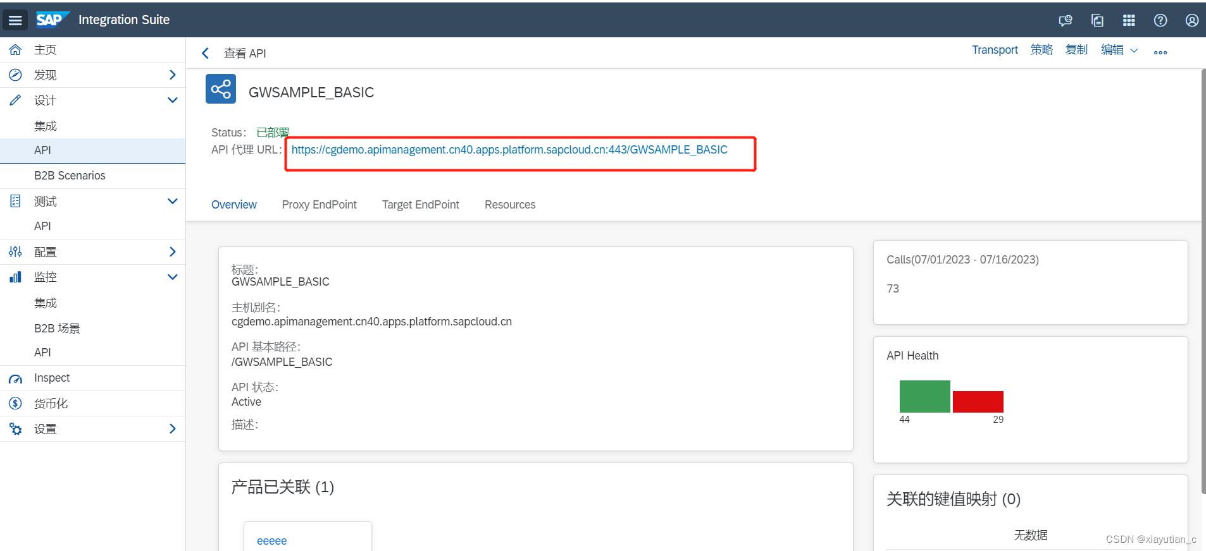1206x551 pixels.
Task: Open the user profile icon
Action: coord(1192,20)
